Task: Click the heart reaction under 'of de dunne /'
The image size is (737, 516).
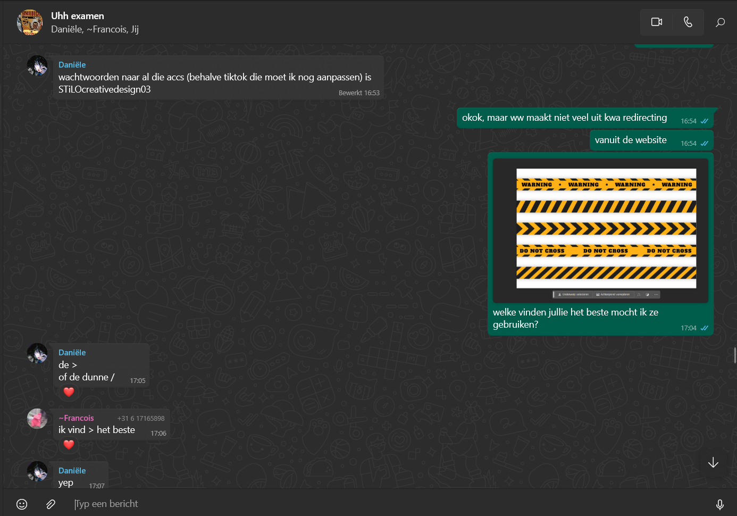Action: coord(69,392)
